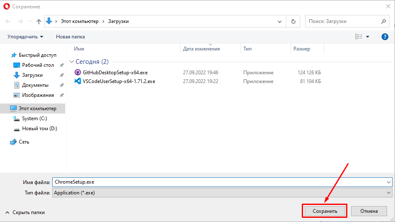The width and height of the screenshot is (395, 222).
Task: Click the Opera logo in the title bar
Action: [7, 7]
